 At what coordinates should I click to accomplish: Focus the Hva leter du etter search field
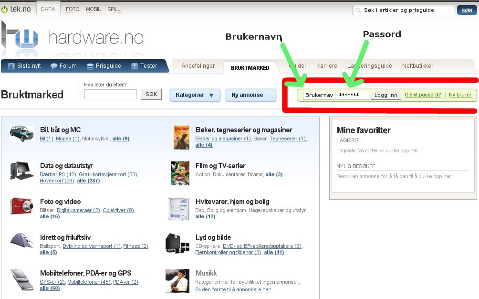click(x=111, y=94)
